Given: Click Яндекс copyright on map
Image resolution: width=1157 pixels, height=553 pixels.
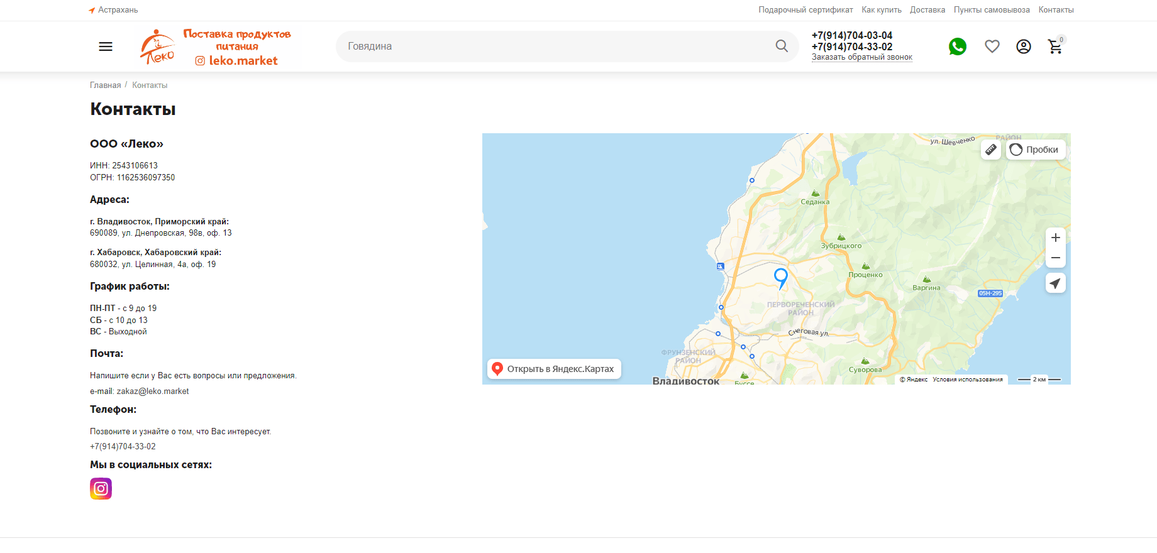Looking at the screenshot, I should (914, 380).
